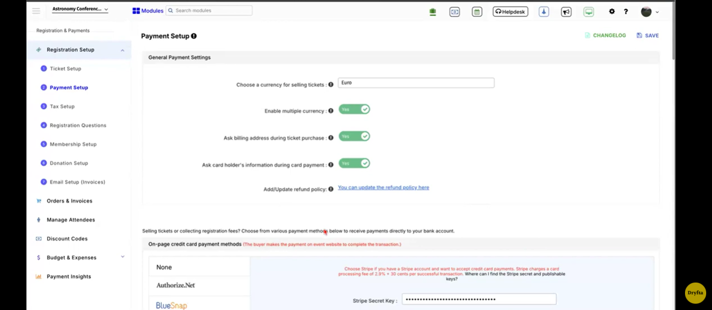Viewport: 712px width, 310px height.
Task: Open the event calendar icon
Action: (x=477, y=11)
